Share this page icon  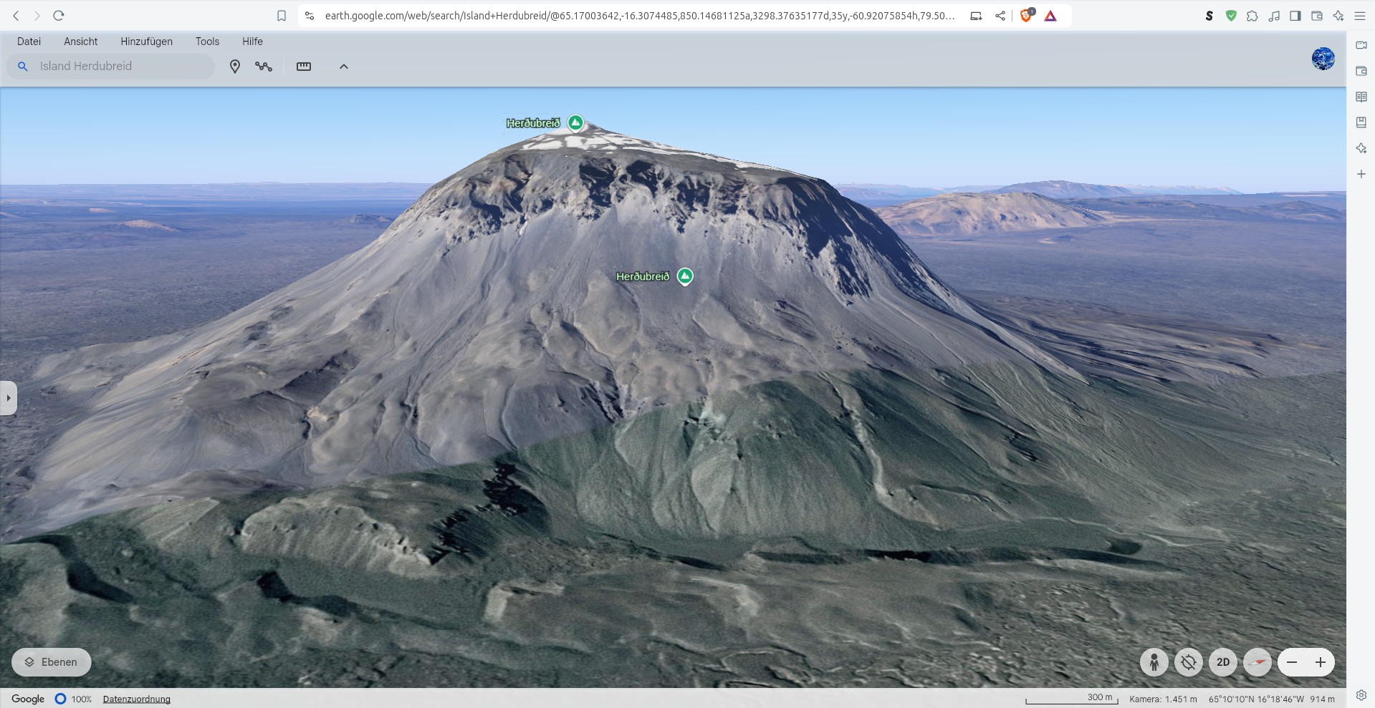click(1000, 16)
